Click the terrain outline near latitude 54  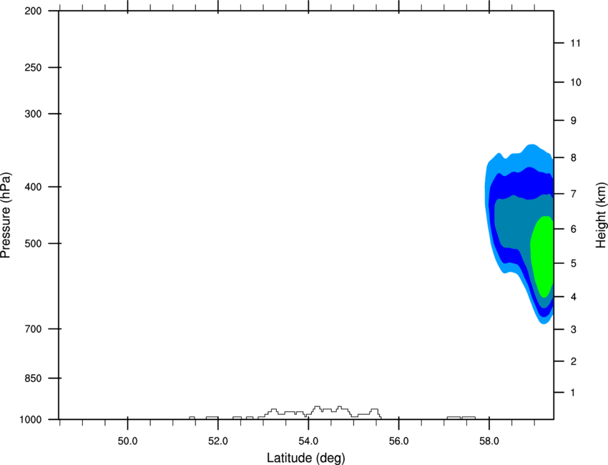pos(318,411)
